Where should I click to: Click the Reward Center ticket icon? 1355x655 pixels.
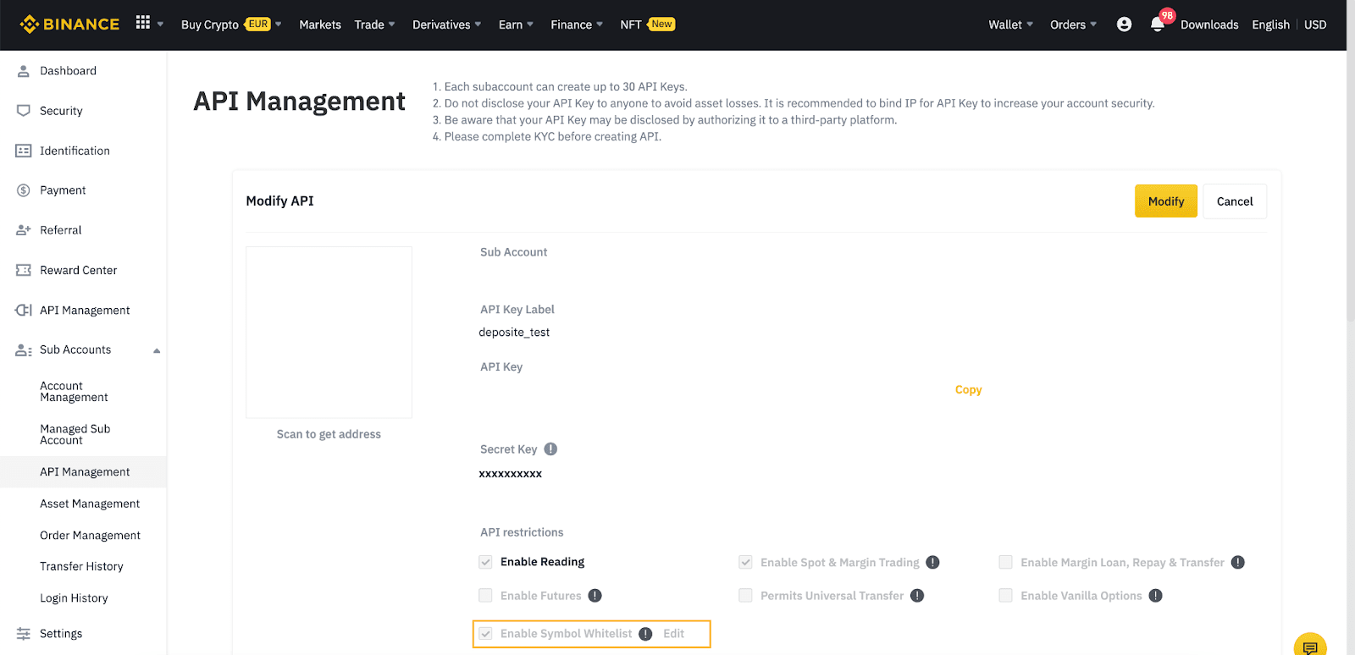(24, 270)
